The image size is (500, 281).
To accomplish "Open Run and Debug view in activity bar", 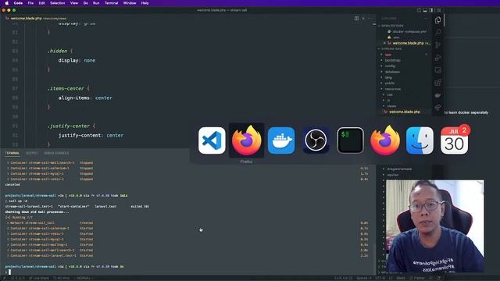I will coord(437,58).
